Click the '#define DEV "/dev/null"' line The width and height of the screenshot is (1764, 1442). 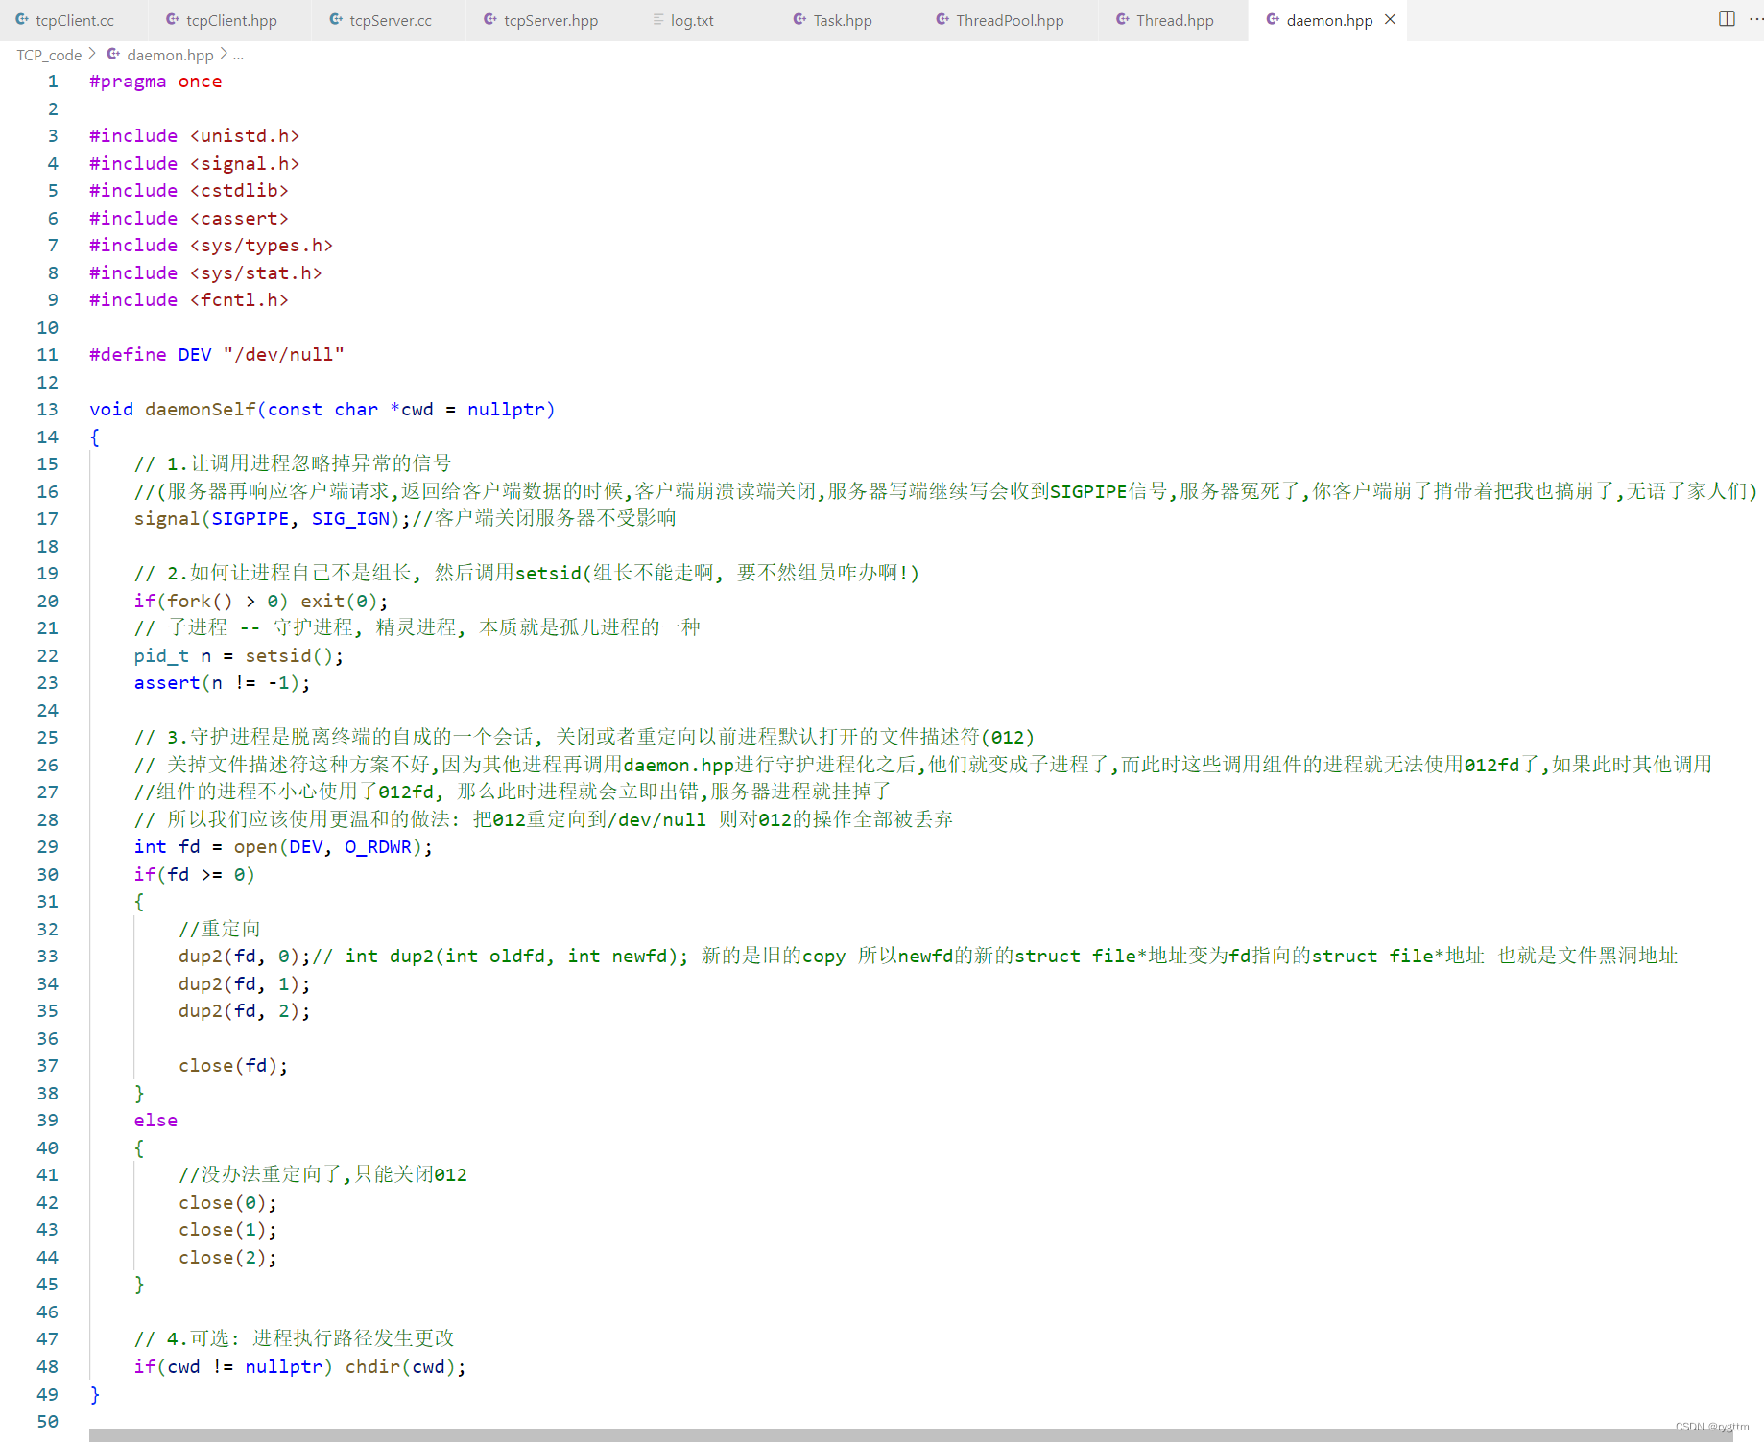click(x=217, y=355)
